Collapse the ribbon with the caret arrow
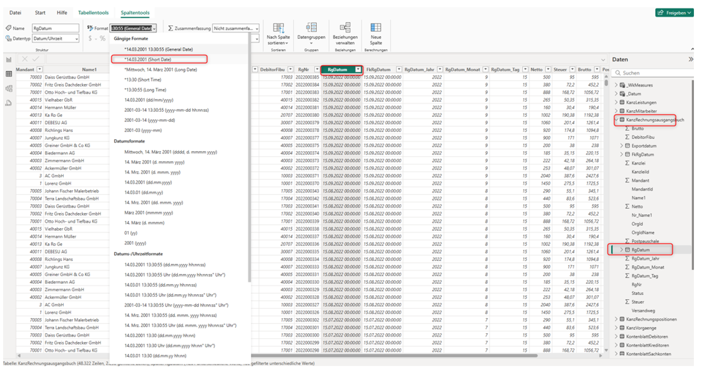This screenshot has height=374, width=703. pyautogui.click(x=692, y=49)
